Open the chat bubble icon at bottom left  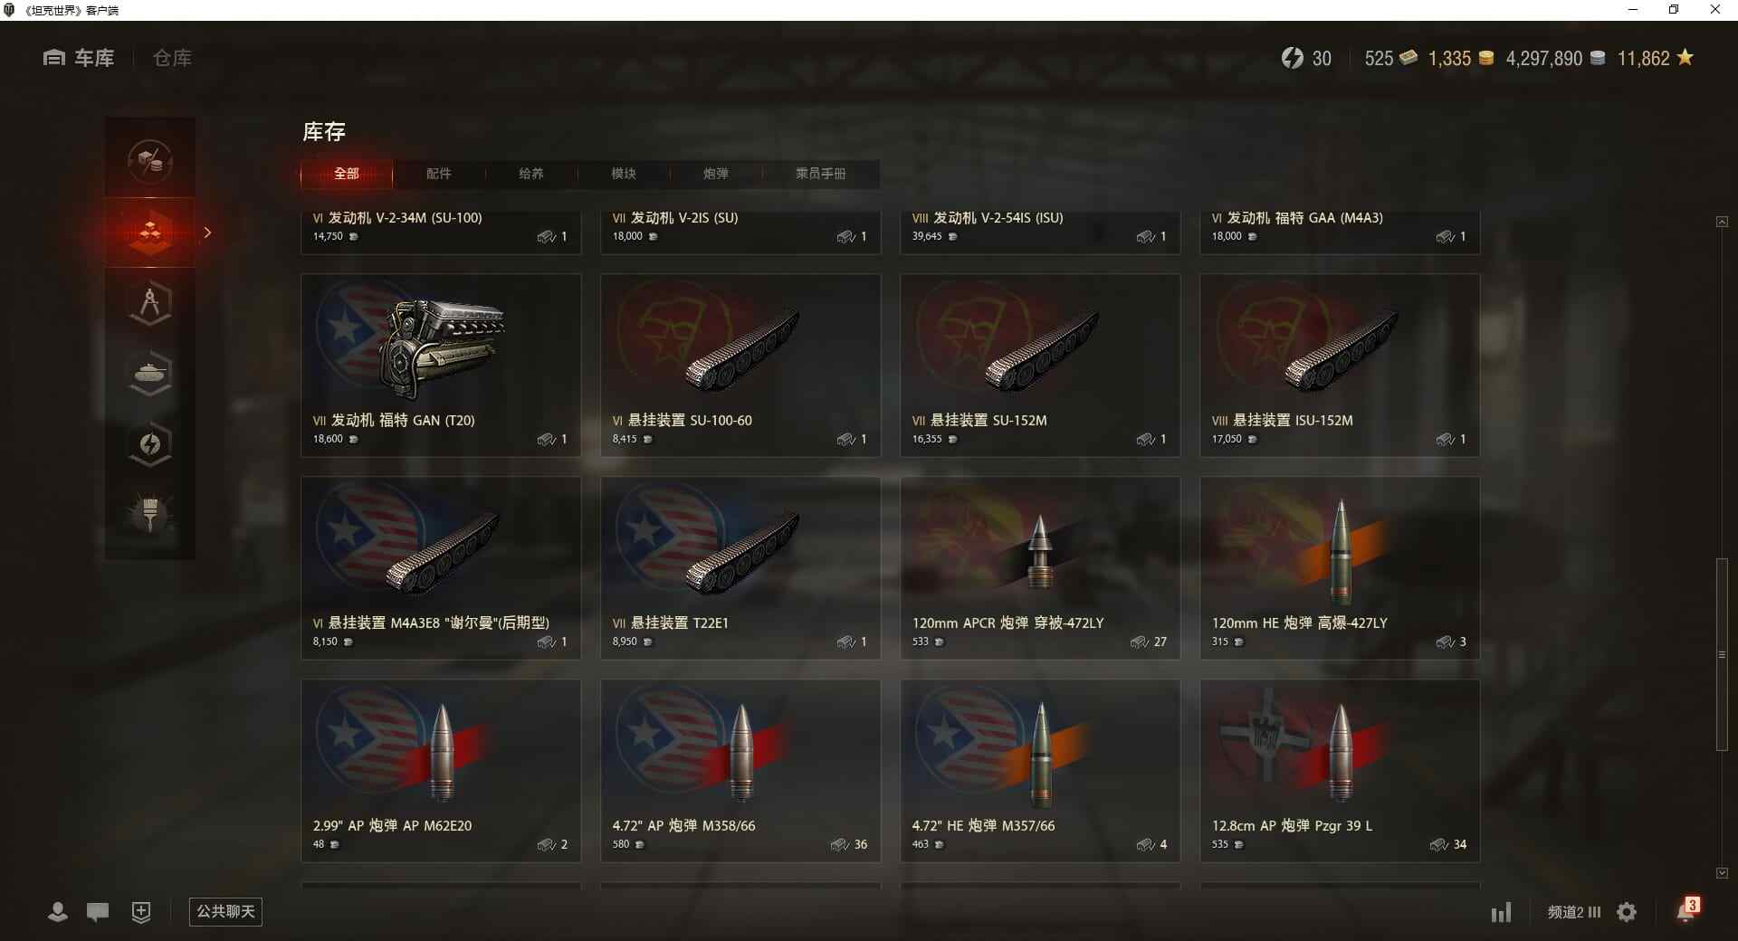(98, 911)
